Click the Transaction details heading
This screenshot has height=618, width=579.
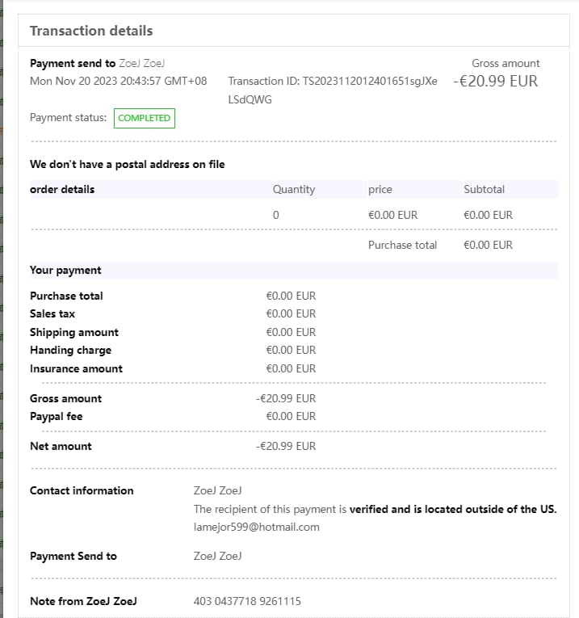(91, 31)
